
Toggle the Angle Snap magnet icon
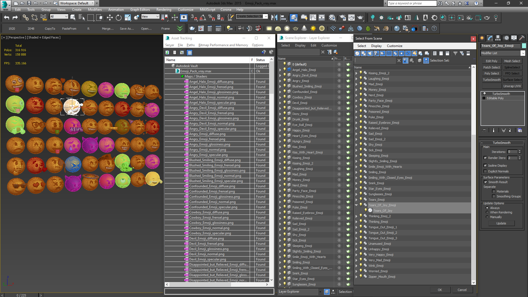[203, 18]
